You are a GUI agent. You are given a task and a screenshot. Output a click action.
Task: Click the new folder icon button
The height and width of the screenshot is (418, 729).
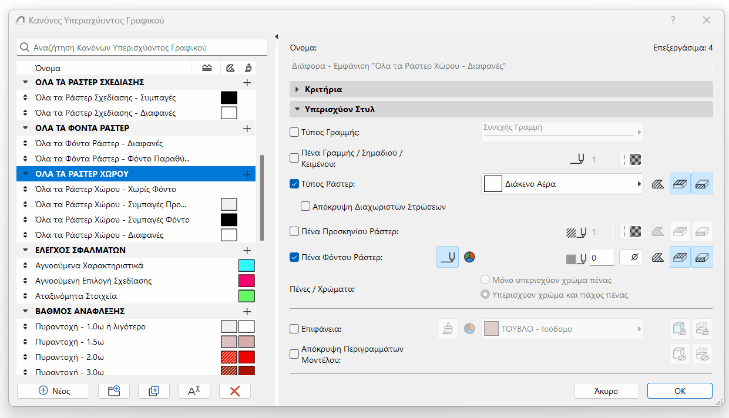114,391
